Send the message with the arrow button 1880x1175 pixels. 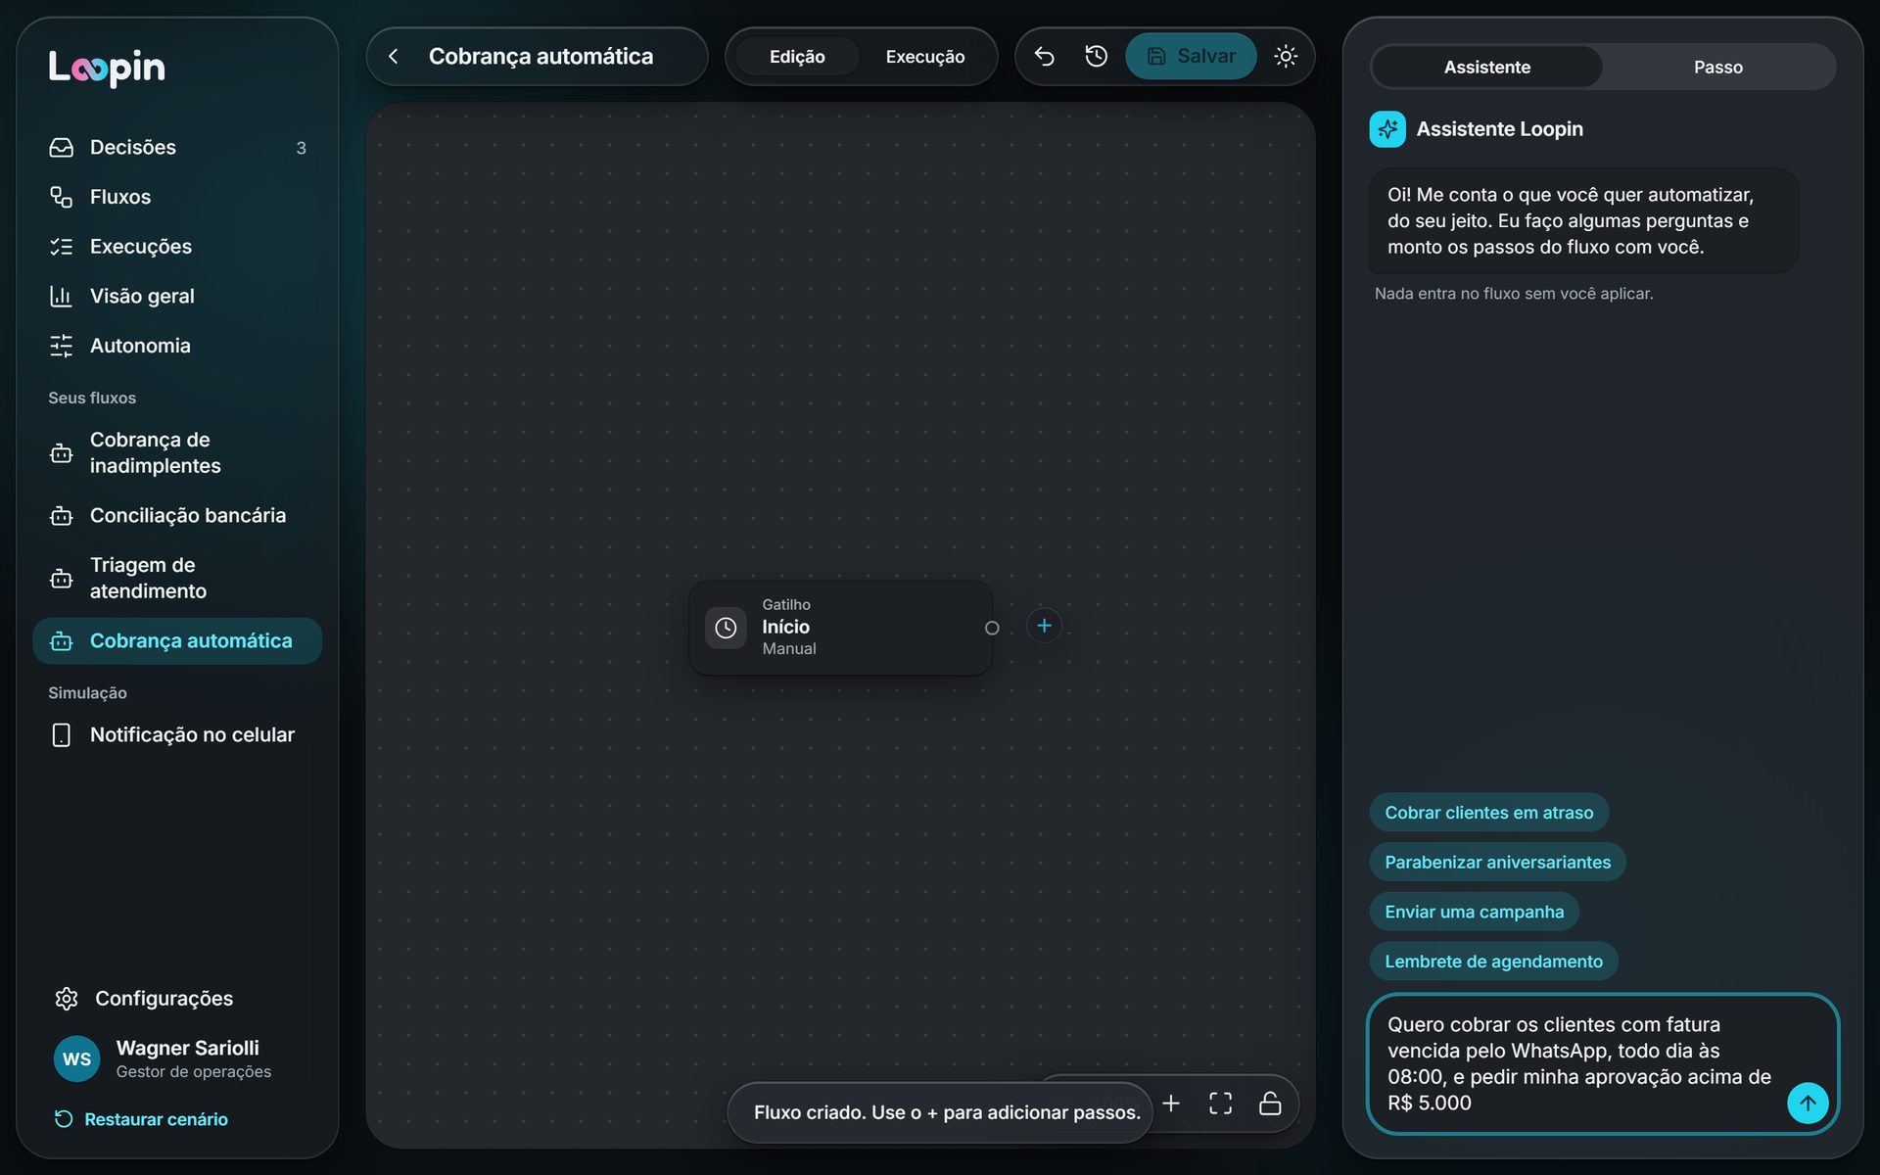(x=1808, y=1104)
